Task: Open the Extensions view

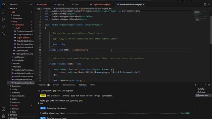Action: (x=4, y=34)
